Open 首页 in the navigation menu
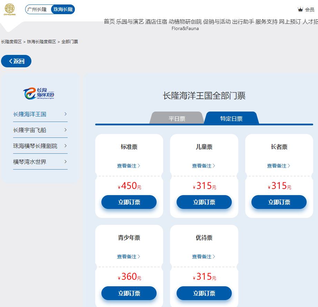 click(109, 21)
